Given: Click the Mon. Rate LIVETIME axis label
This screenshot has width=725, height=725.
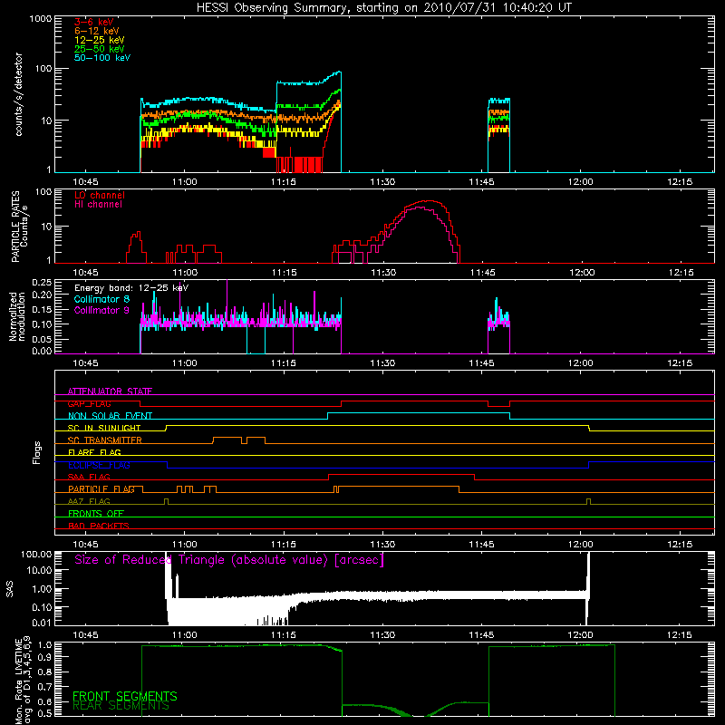Looking at the screenshot, I should [x=24, y=680].
